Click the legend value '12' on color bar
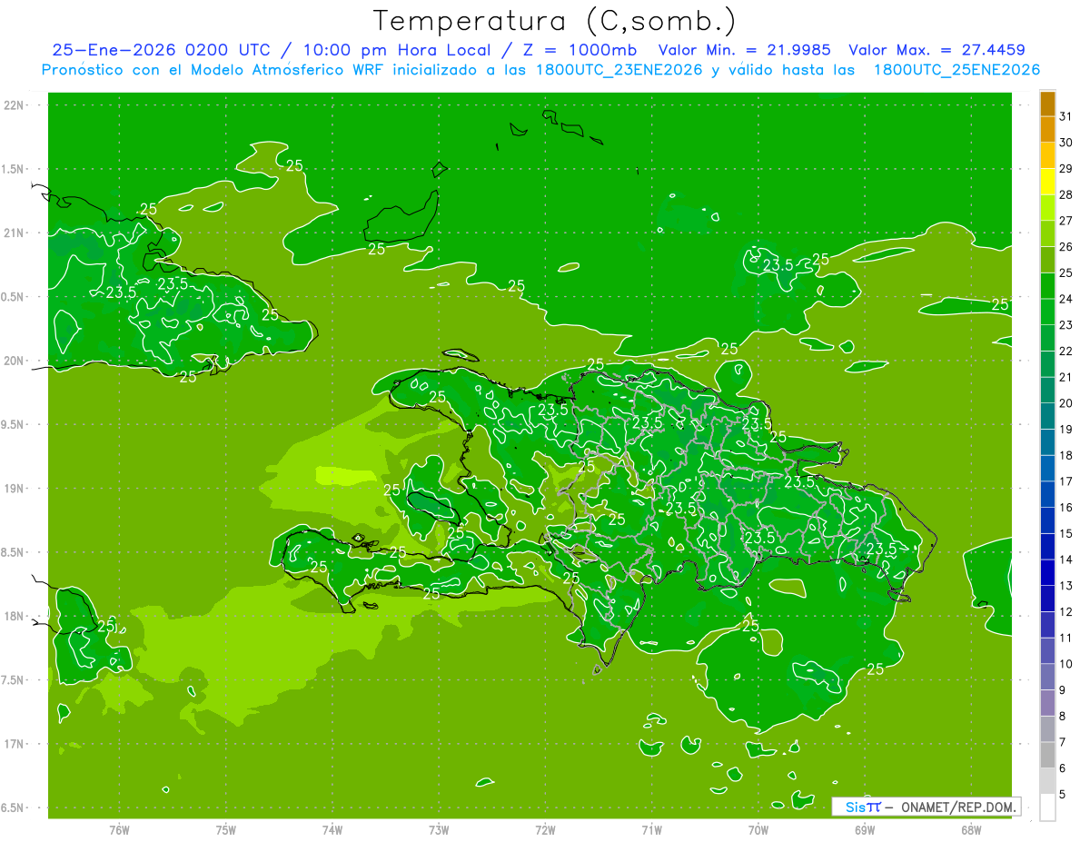The width and height of the screenshot is (1090, 842). click(1066, 612)
